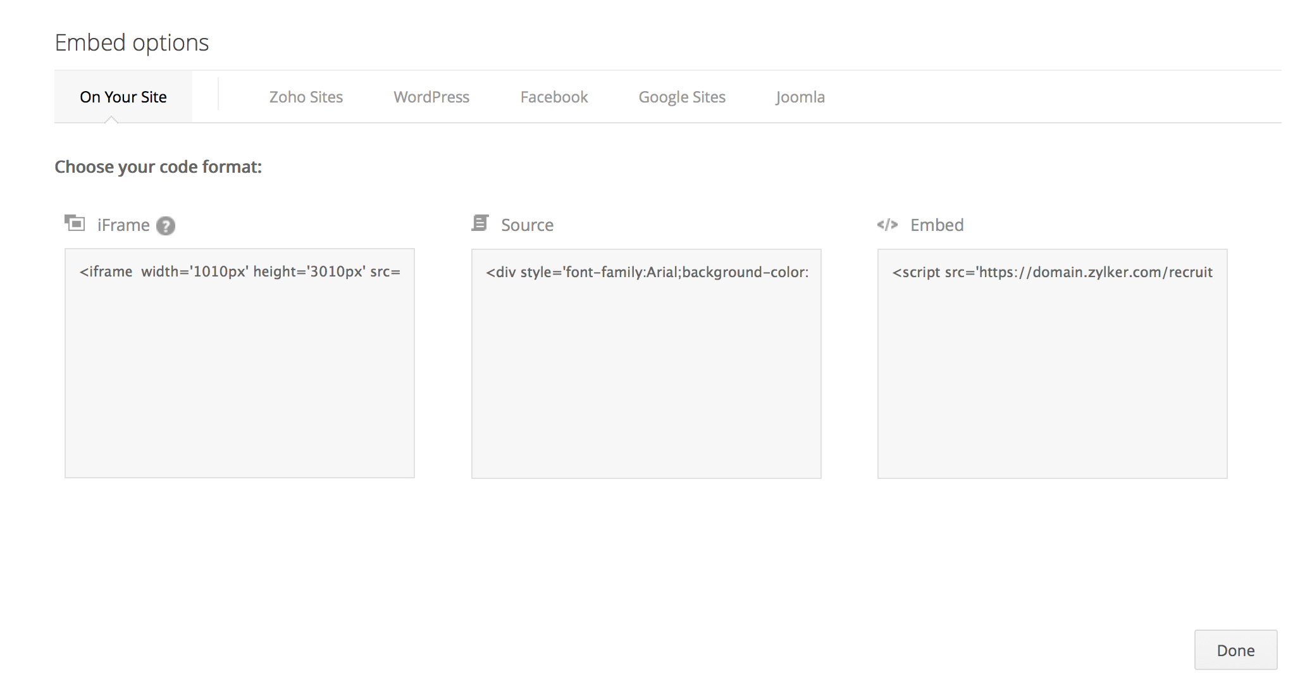The height and width of the screenshot is (696, 1312).
Task: Click the iFrame window icon
Action: (75, 223)
